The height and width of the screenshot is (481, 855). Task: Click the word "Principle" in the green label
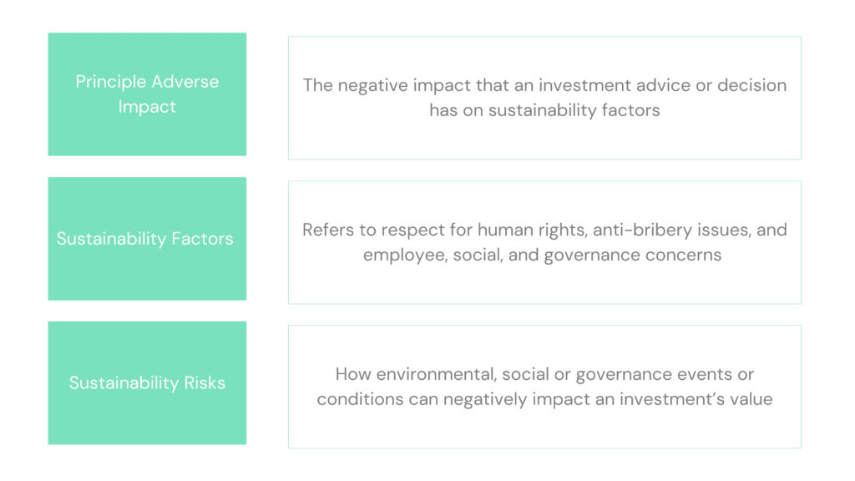(109, 82)
